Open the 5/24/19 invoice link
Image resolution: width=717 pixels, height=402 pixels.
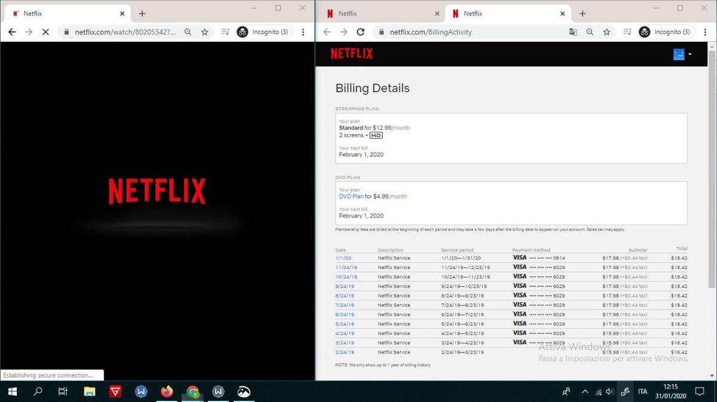pyautogui.click(x=345, y=324)
